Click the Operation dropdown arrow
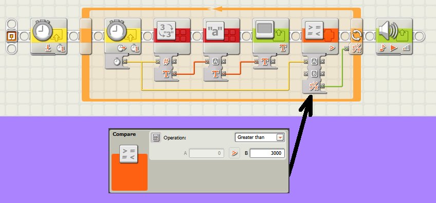 click(x=280, y=137)
